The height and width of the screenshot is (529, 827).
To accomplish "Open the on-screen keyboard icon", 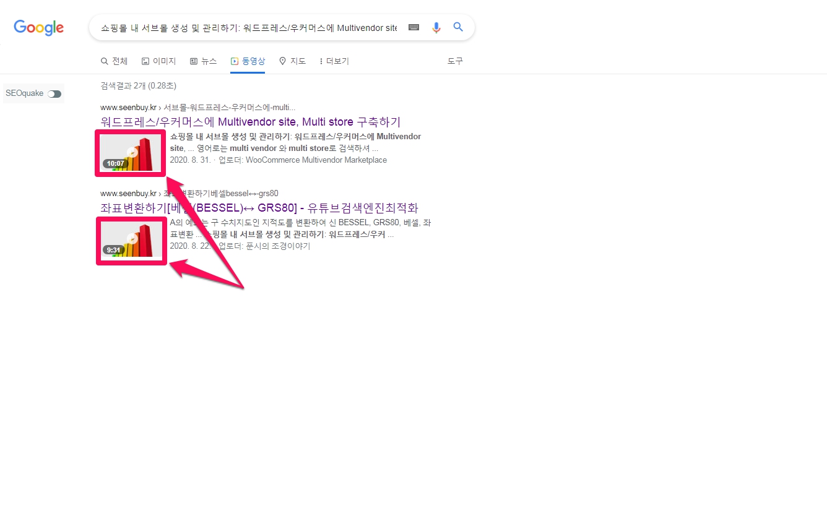I will coord(413,27).
